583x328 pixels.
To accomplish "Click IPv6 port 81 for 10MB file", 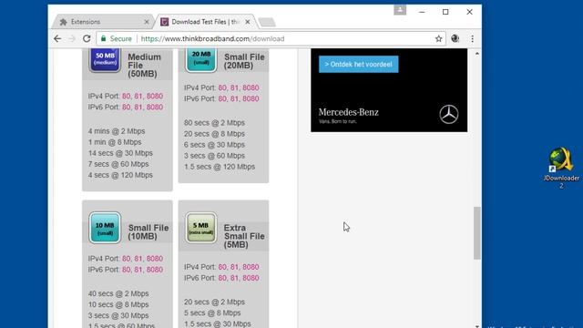I will click(x=138, y=270).
